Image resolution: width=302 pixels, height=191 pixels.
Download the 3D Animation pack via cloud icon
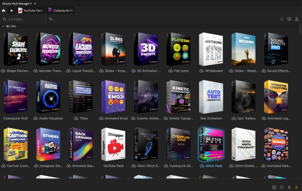coord(133,71)
